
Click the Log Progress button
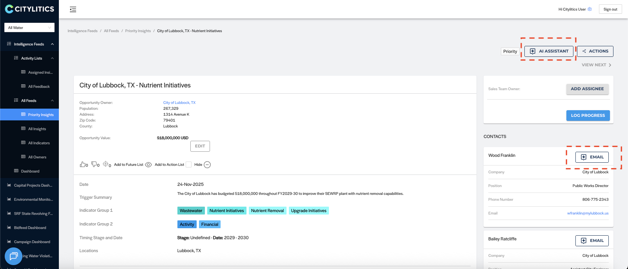tap(588, 116)
